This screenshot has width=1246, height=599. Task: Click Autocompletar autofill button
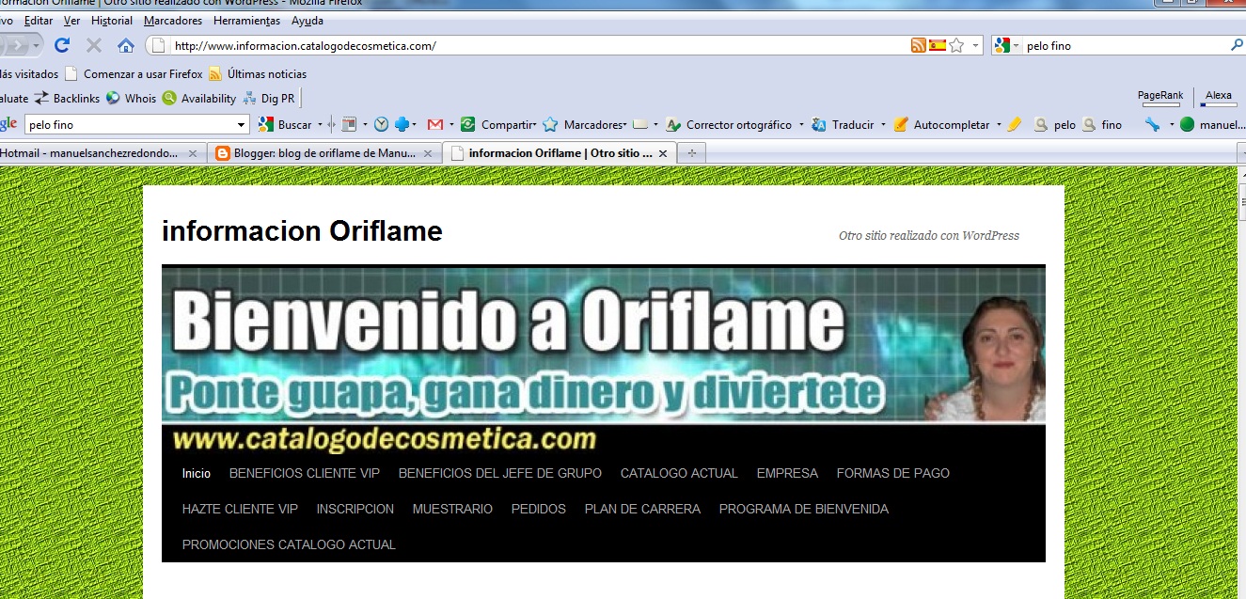[941, 124]
